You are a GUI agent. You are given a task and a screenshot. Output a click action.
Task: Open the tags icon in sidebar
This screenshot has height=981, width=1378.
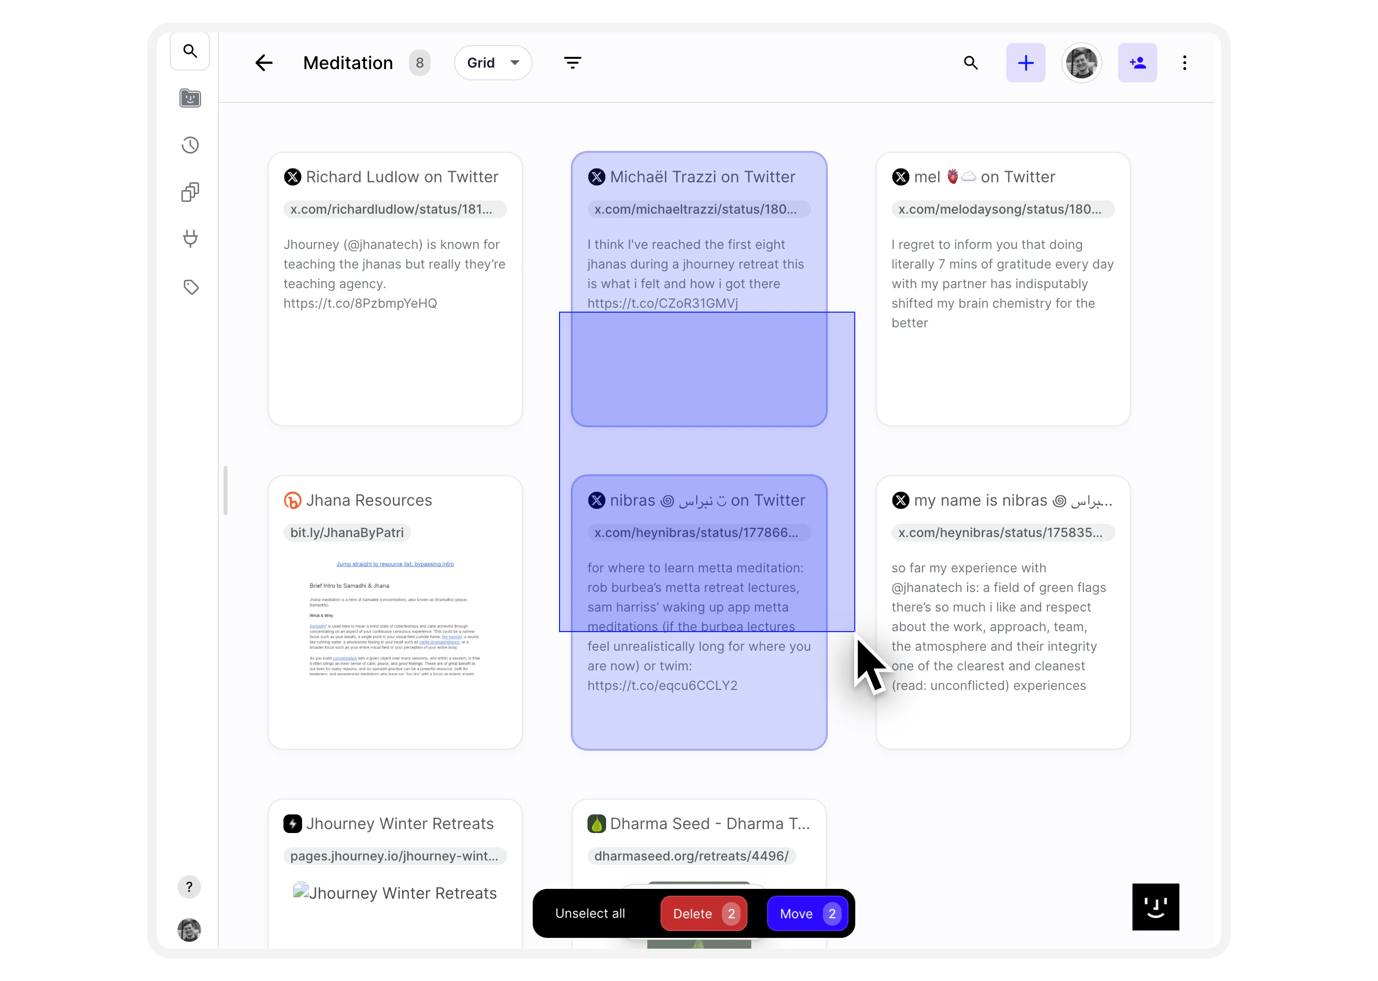(191, 287)
